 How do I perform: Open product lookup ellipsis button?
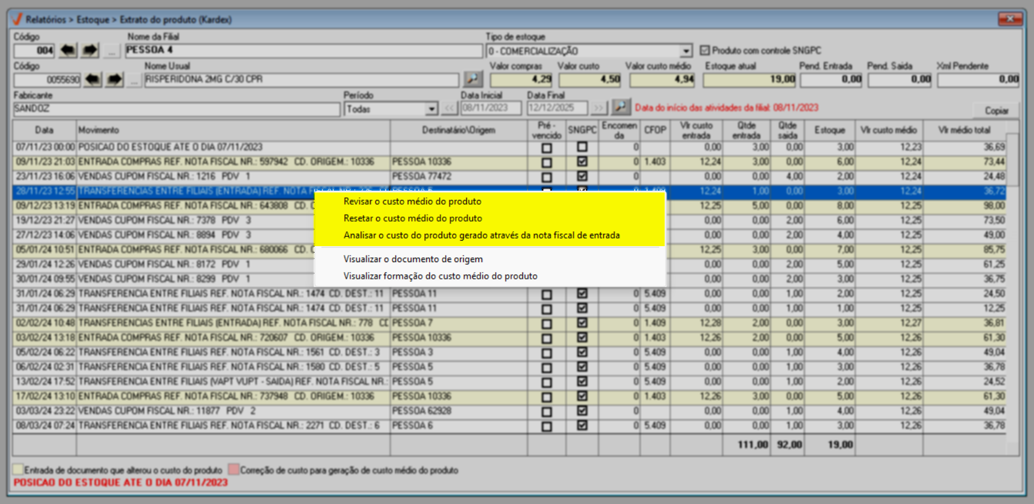point(134,80)
